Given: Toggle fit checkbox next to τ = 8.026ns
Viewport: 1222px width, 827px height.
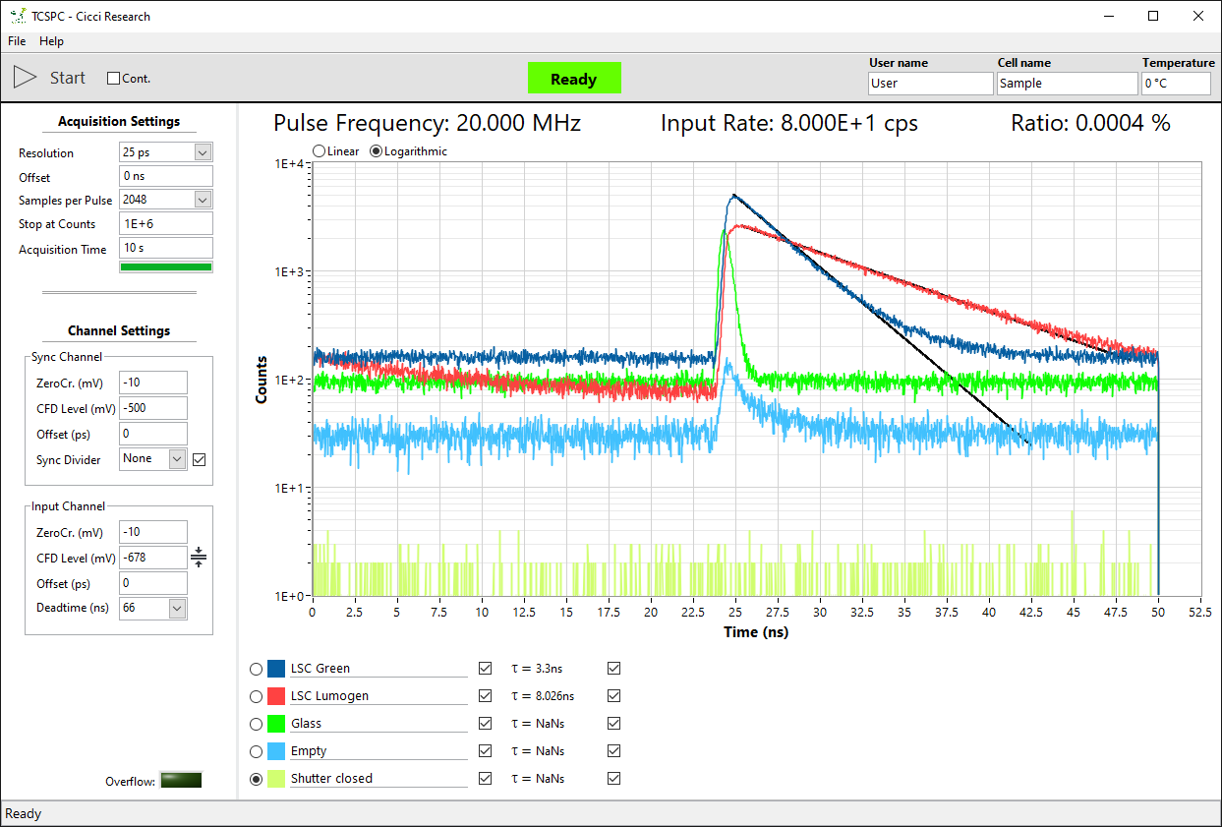Looking at the screenshot, I should click(614, 696).
